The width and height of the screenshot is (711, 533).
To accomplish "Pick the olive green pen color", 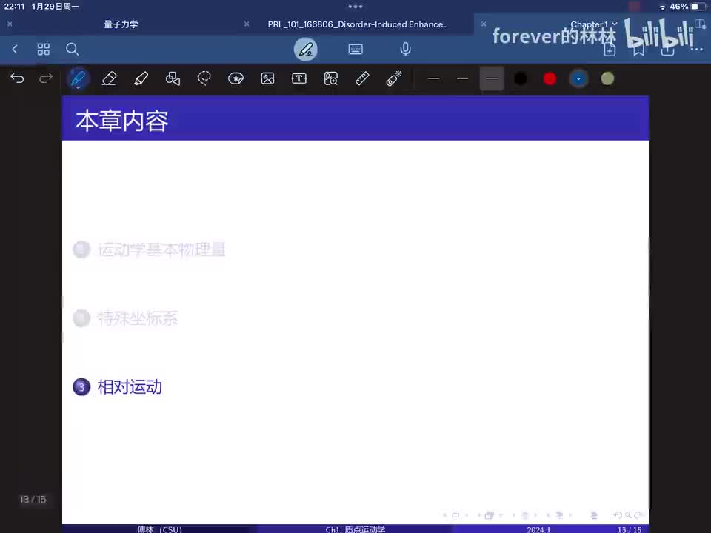I will [x=607, y=79].
